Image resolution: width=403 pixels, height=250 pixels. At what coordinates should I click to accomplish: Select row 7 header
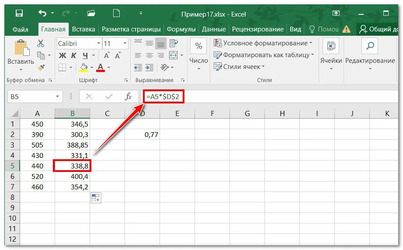tap(12, 187)
